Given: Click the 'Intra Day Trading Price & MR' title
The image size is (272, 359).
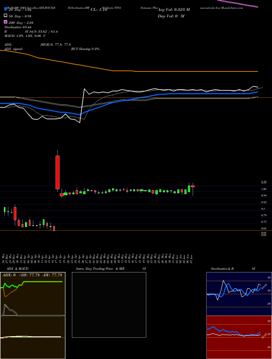Looking at the screenshot, I should (100, 269).
